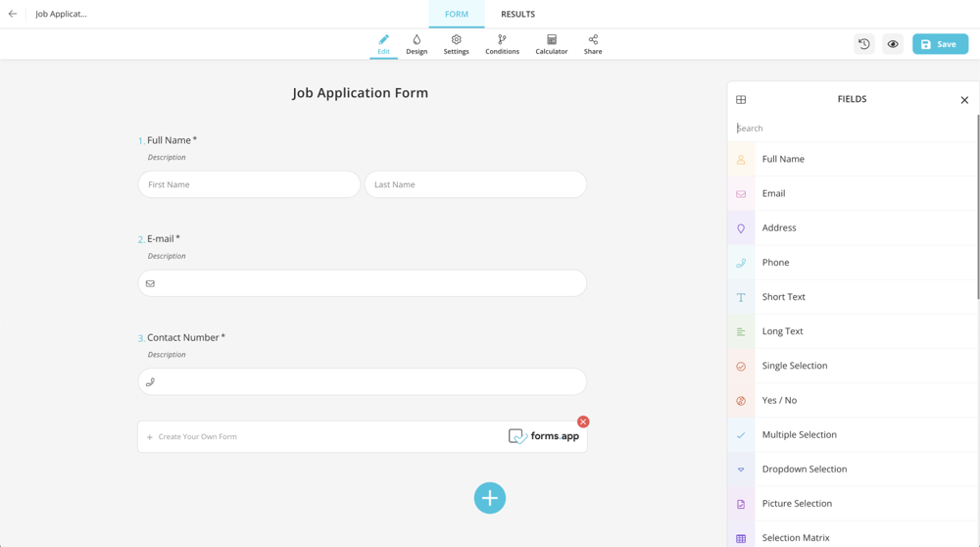This screenshot has height=547, width=980.
Task: Click the First Name input field
Action: [x=249, y=184]
